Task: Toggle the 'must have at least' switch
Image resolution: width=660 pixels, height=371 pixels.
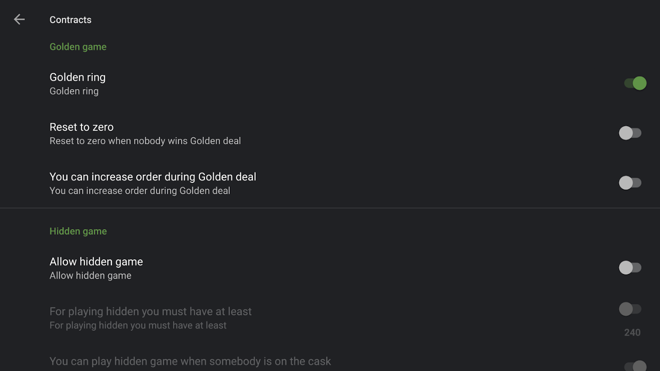Action: tap(630, 309)
